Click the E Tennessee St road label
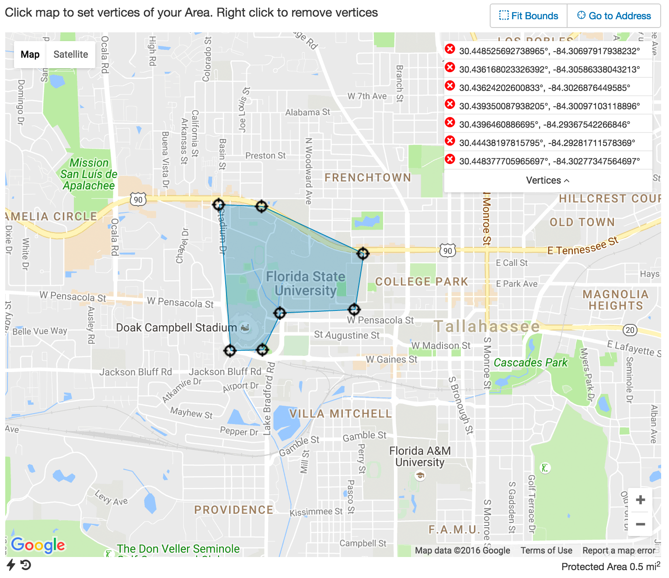669x578 pixels. coord(583,246)
